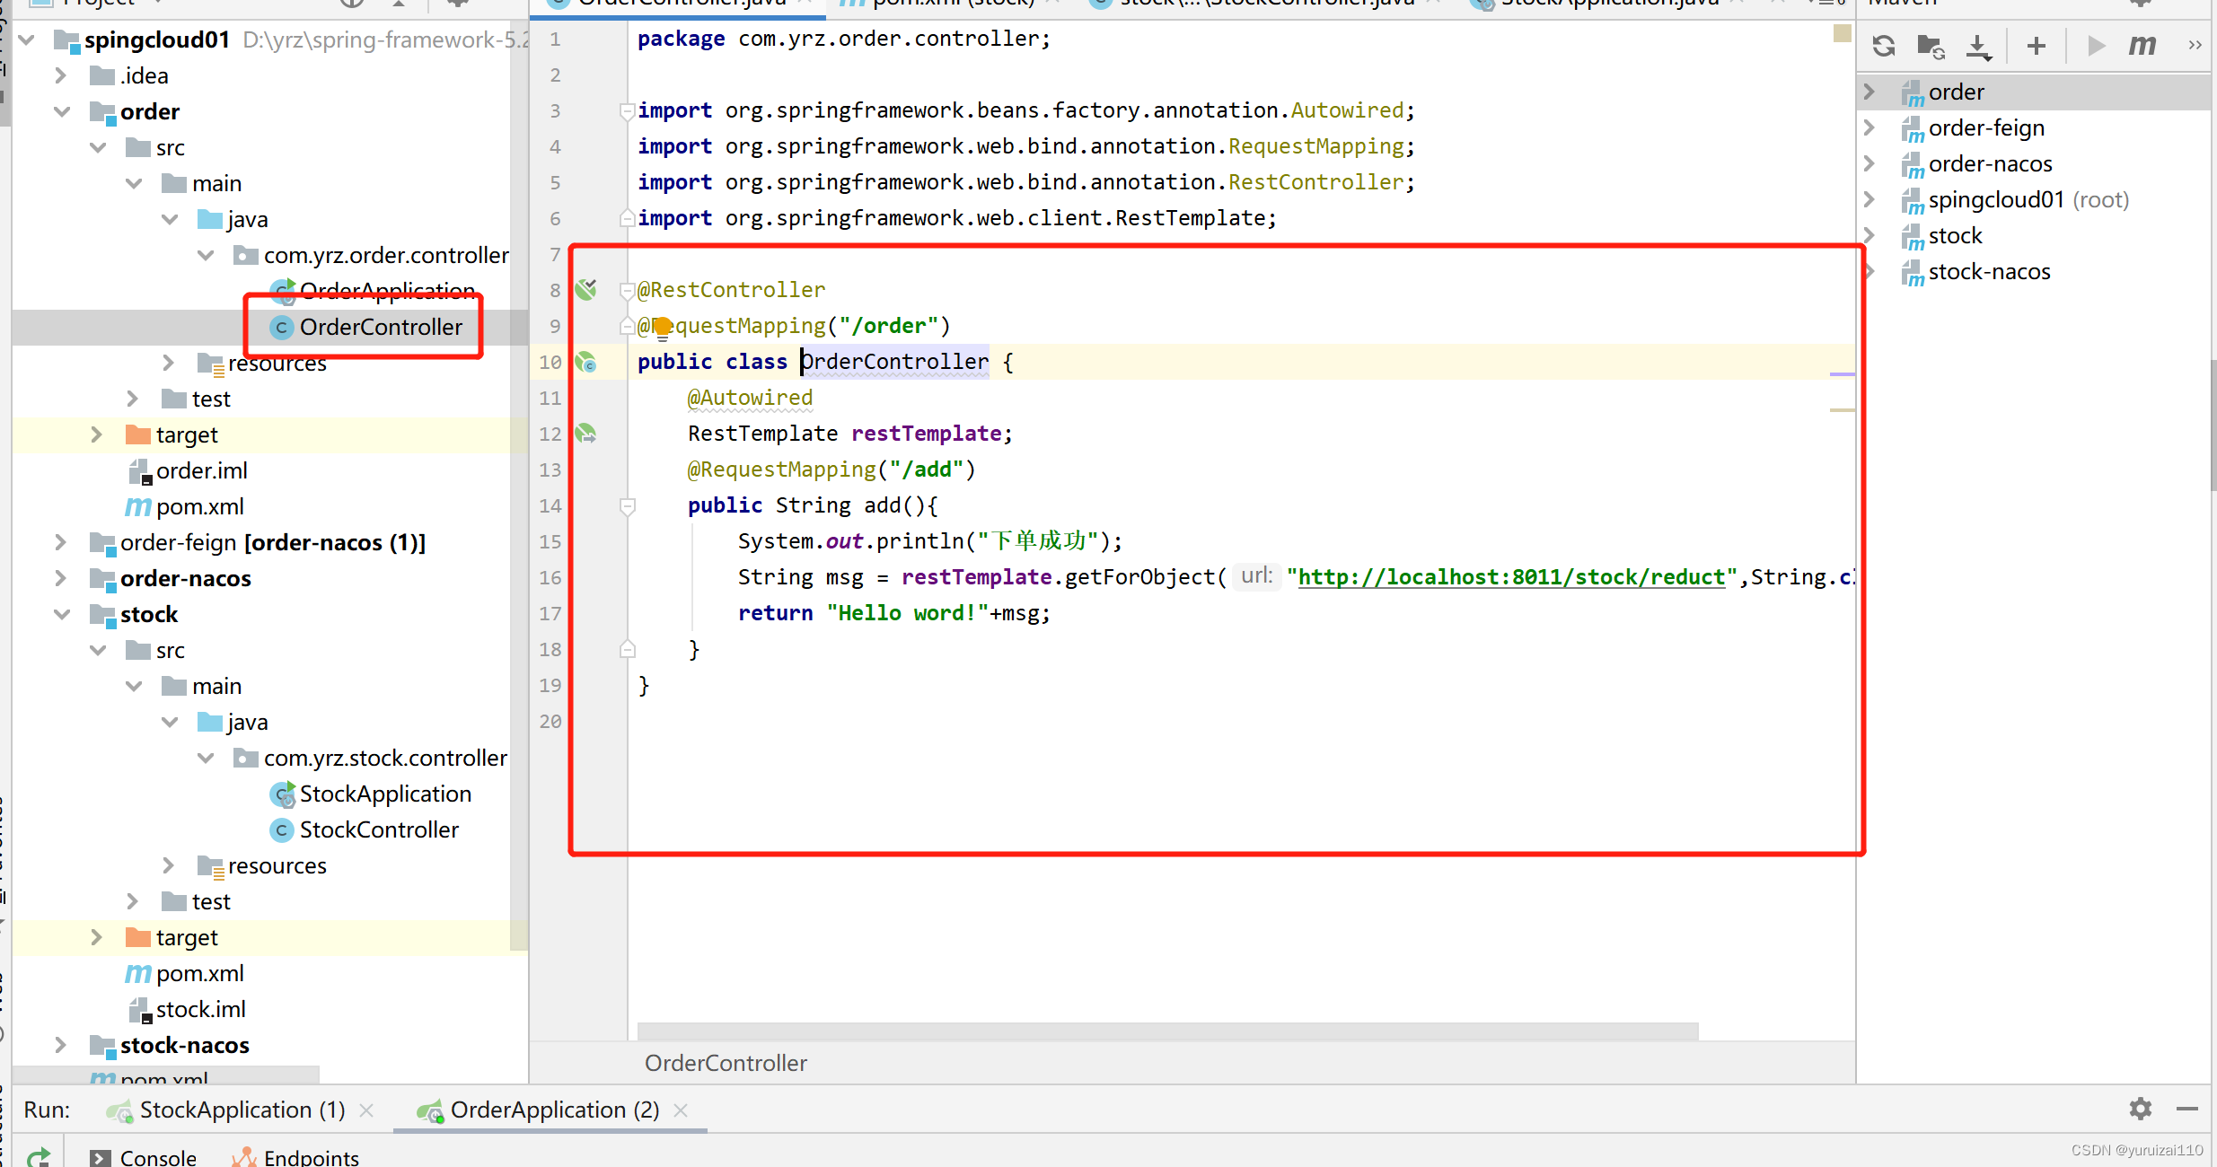This screenshot has width=2217, height=1167.
Task: Minimize the Run tool window
Action: point(2187,1109)
